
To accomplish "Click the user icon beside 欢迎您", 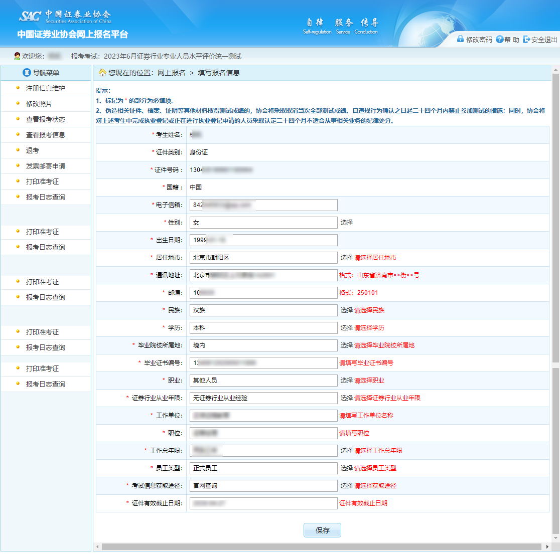I will click(16, 55).
